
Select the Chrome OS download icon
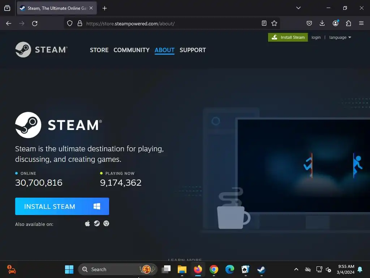106,223
